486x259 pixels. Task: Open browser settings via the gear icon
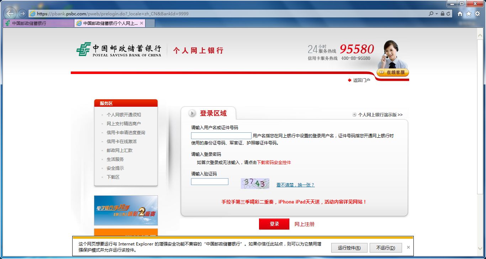coord(477,13)
